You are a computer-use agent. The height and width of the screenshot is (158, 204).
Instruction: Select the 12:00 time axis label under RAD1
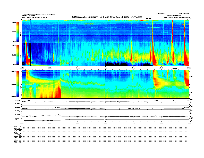click(106, 68)
